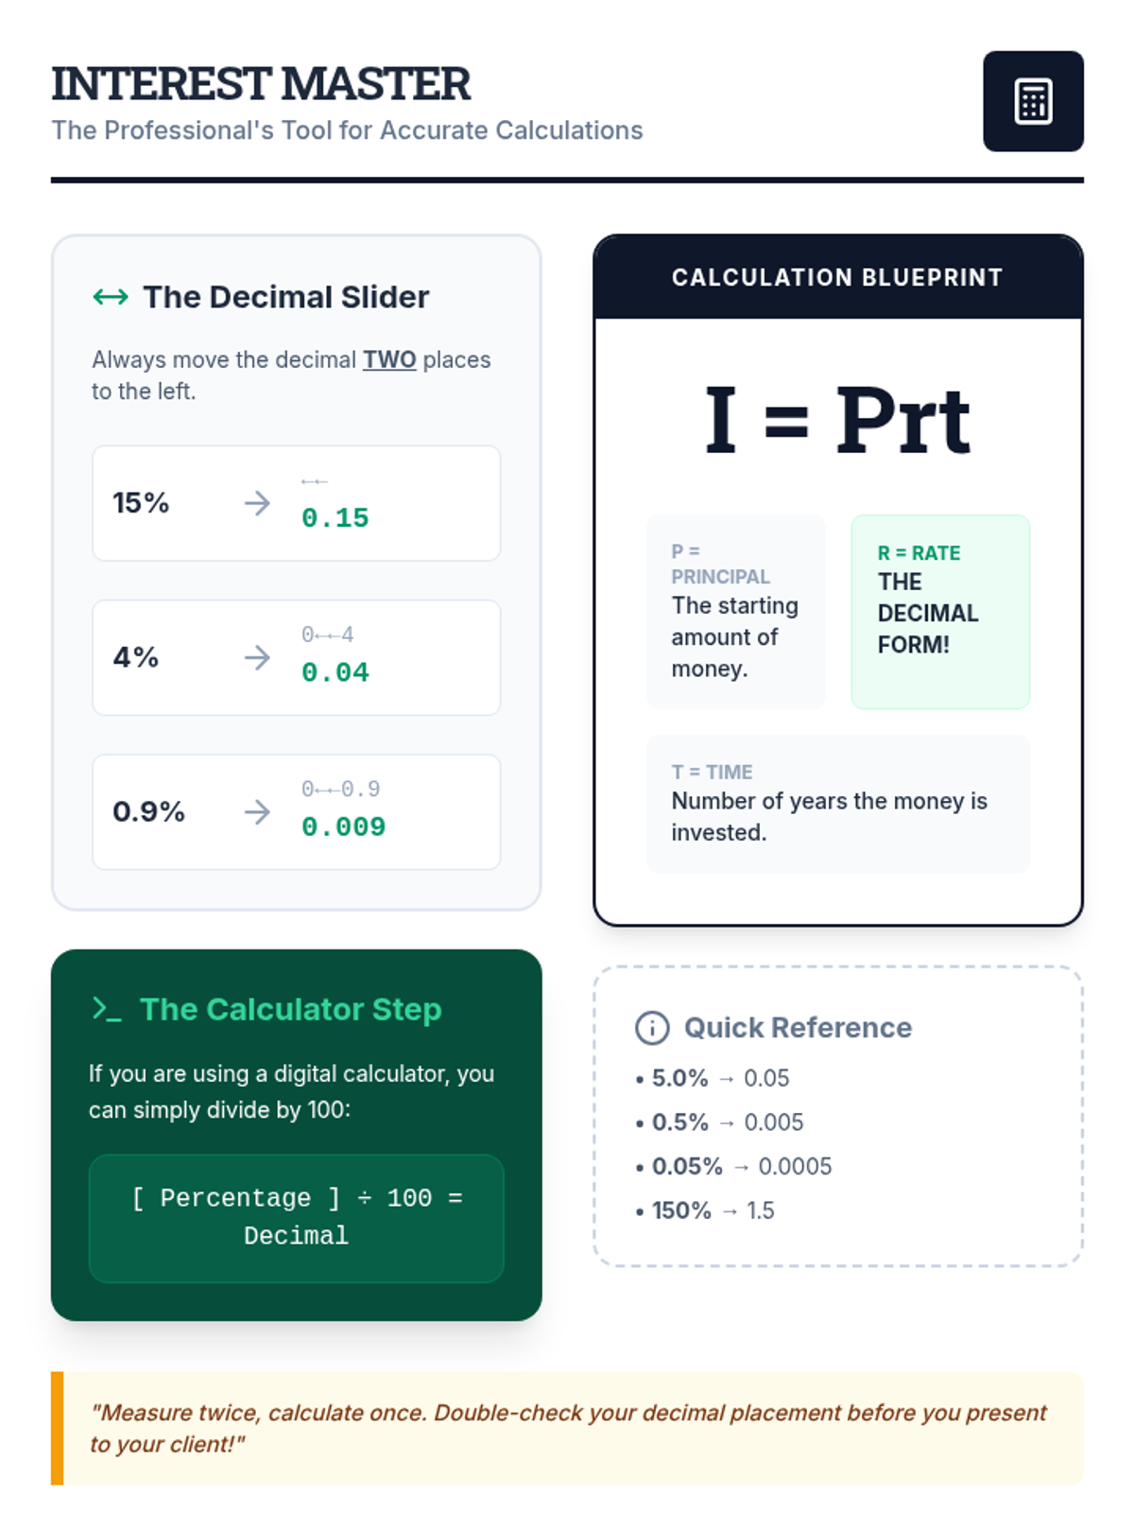The image size is (1134, 1513).
Task: Click the Calculation Blueprint header bar
Action: coord(838,277)
